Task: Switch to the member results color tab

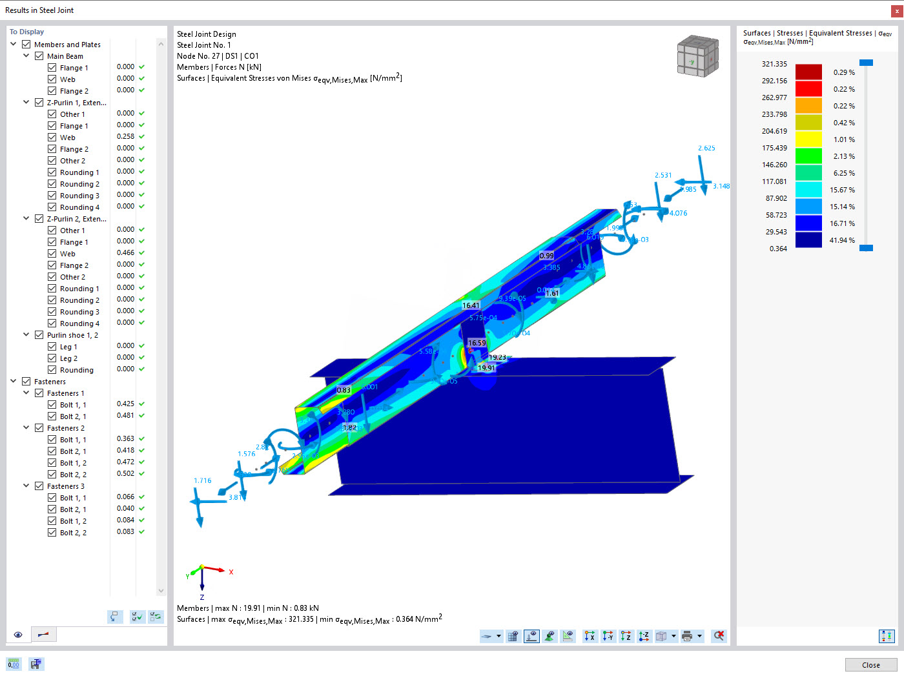Action: (x=43, y=635)
